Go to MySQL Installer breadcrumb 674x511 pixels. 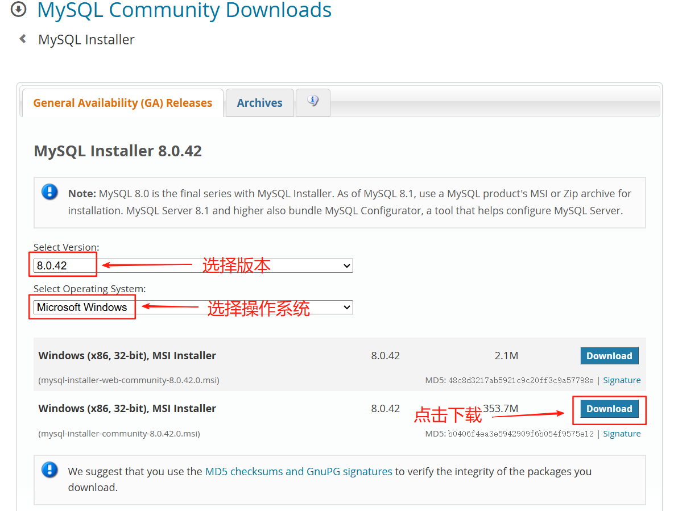click(86, 40)
